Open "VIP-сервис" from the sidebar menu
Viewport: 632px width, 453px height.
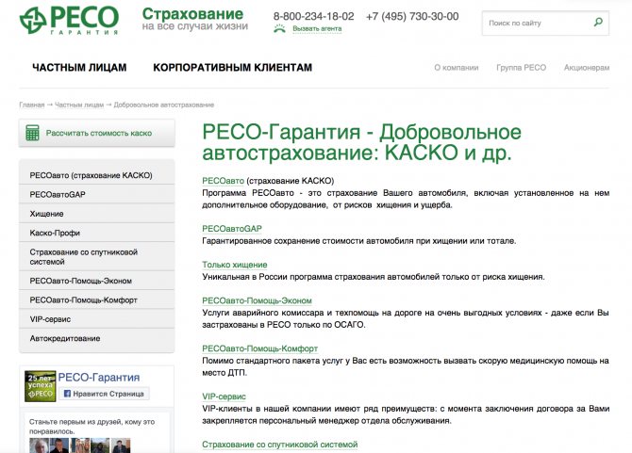pyautogui.click(x=51, y=319)
